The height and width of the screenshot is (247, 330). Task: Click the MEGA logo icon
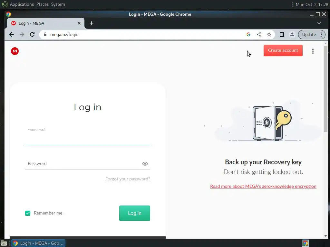[x=15, y=51]
